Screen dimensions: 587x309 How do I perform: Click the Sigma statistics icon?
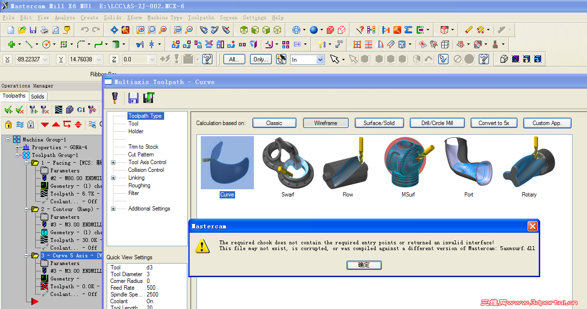pos(408,30)
